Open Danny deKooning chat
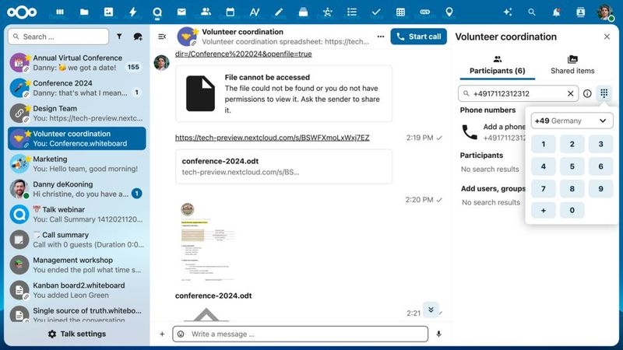This screenshot has height=350, width=623. (x=77, y=189)
